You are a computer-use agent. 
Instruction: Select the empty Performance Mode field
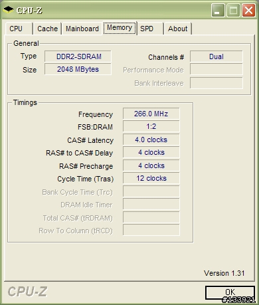click(x=216, y=70)
